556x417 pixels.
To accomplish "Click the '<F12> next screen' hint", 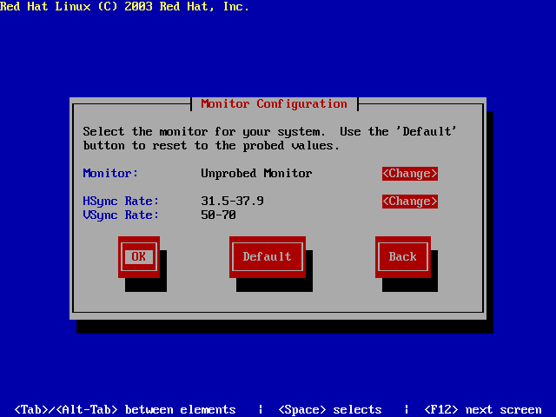I will [483, 410].
